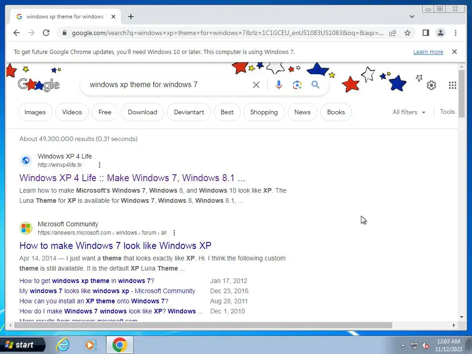Open the taskbar clock and date
Screen dimensions: 472x354
pyautogui.click(x=448, y=345)
